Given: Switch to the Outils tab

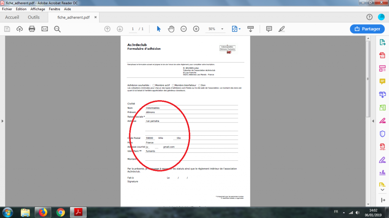Looking at the screenshot, I should [x=33, y=17].
